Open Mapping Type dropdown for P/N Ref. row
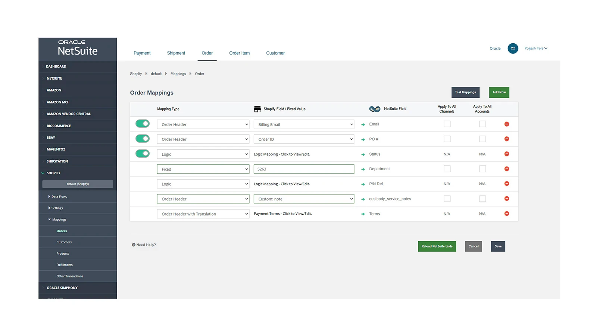Screen dimensions: 597x336 (203, 184)
